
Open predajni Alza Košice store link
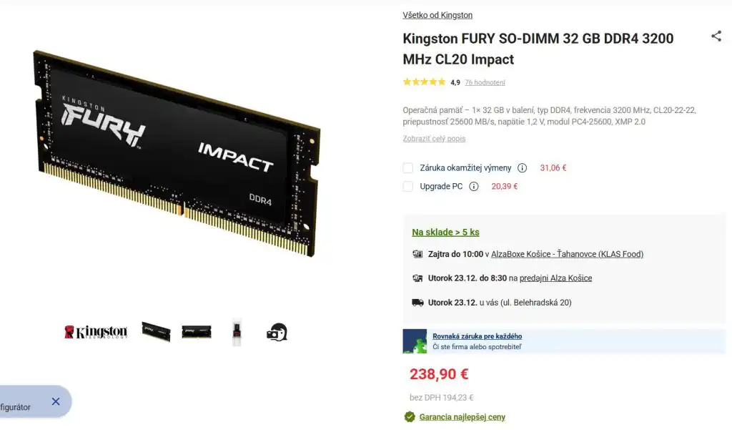pos(555,278)
